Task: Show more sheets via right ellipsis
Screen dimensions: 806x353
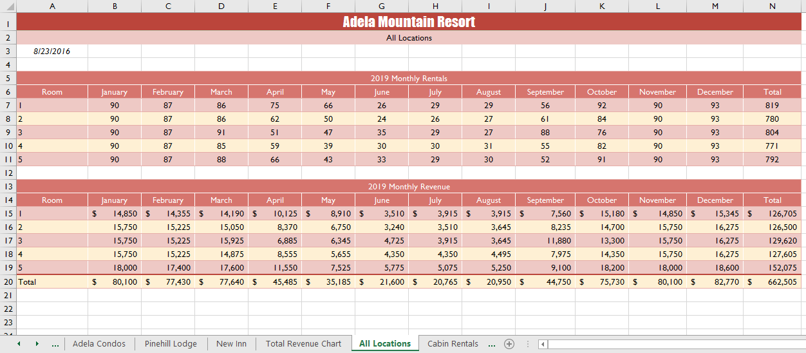Action: pyautogui.click(x=492, y=344)
